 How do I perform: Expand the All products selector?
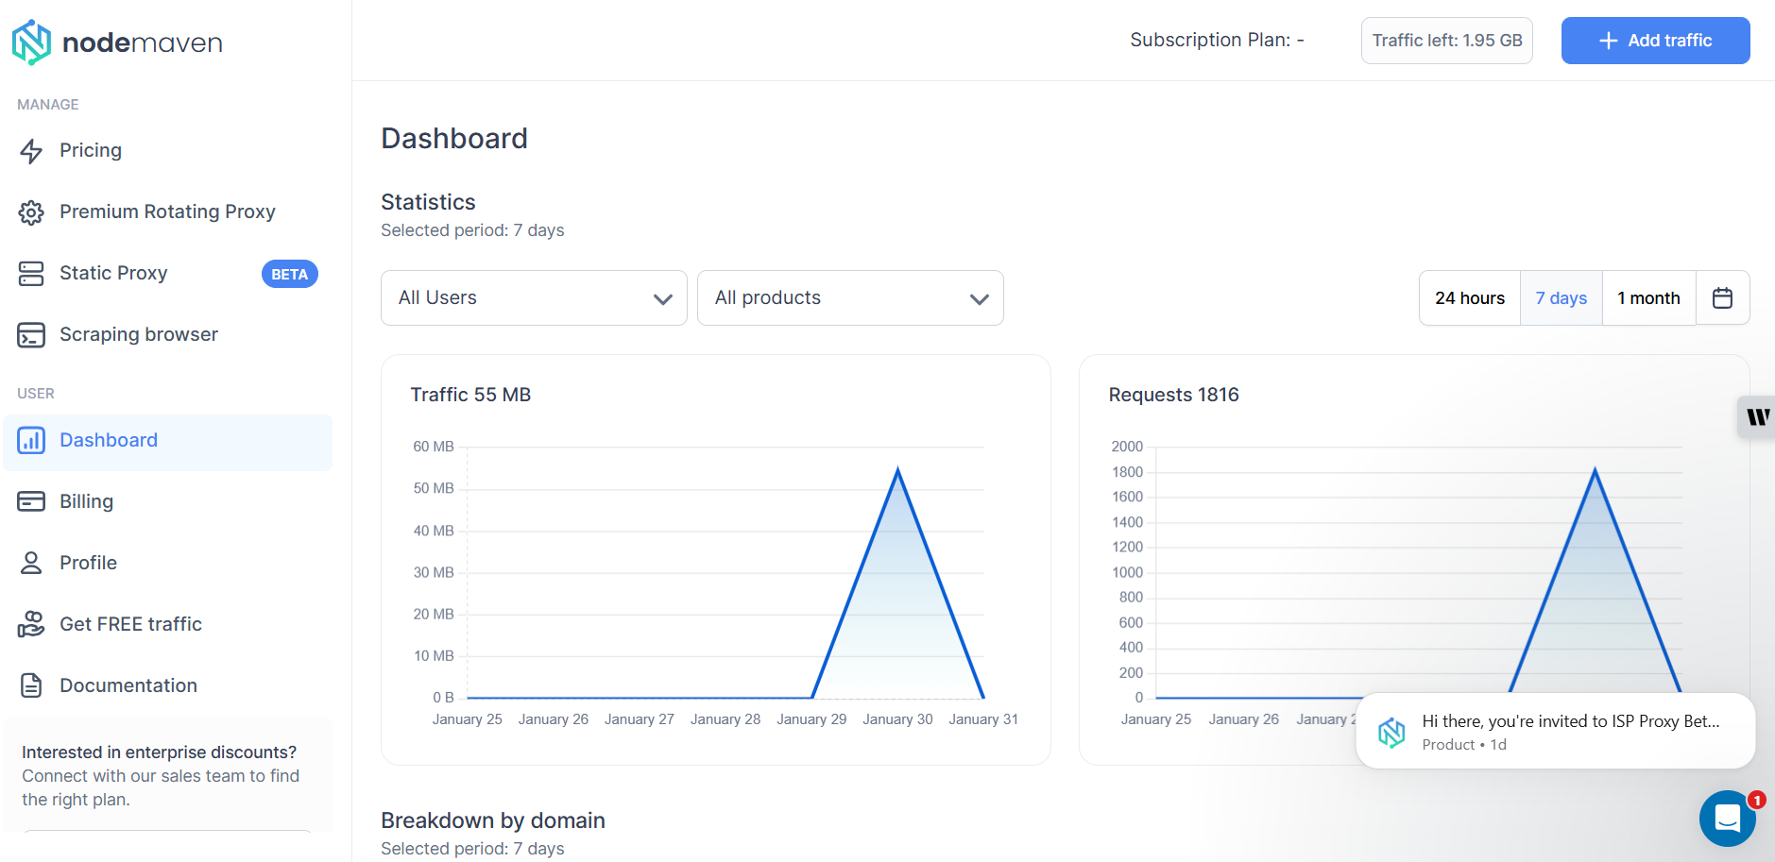click(849, 297)
